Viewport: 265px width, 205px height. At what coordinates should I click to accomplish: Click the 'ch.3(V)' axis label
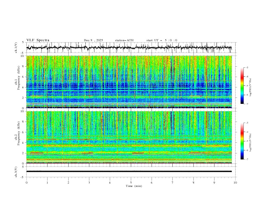(x=16, y=172)
